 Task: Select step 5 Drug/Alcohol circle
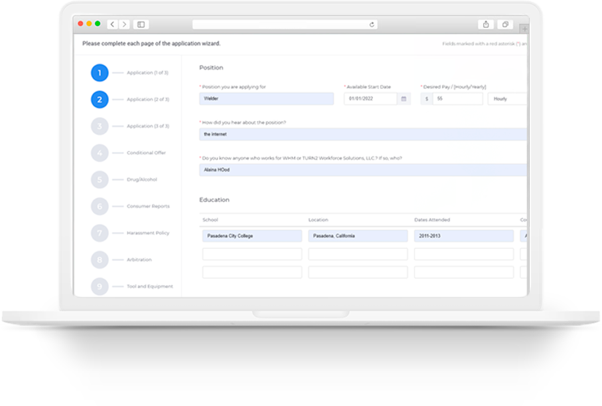click(x=100, y=179)
